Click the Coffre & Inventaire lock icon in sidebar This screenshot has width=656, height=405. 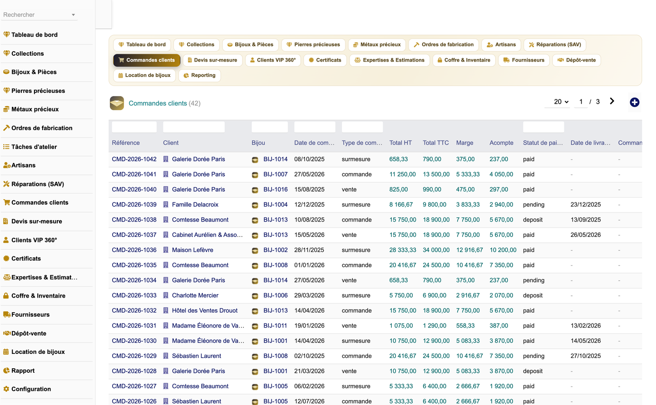point(6,295)
